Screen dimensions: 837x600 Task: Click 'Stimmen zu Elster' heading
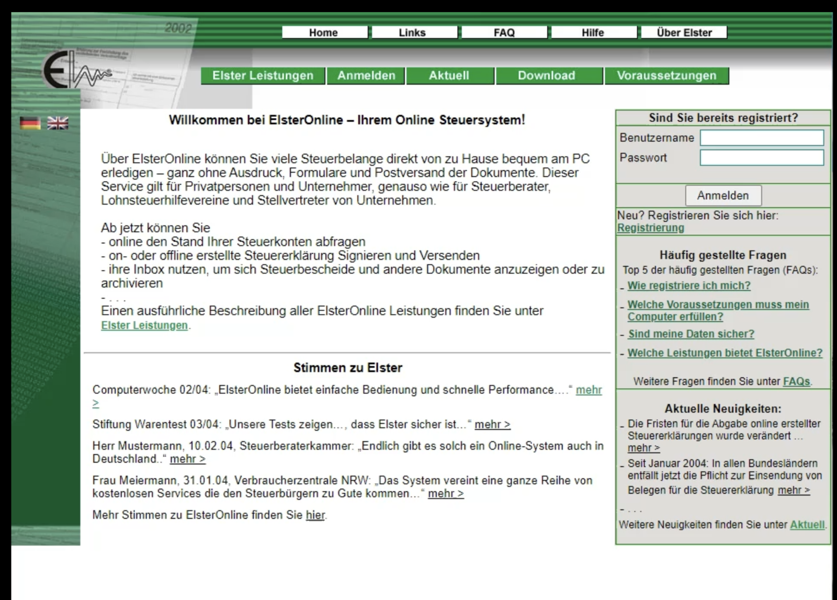pos(348,368)
